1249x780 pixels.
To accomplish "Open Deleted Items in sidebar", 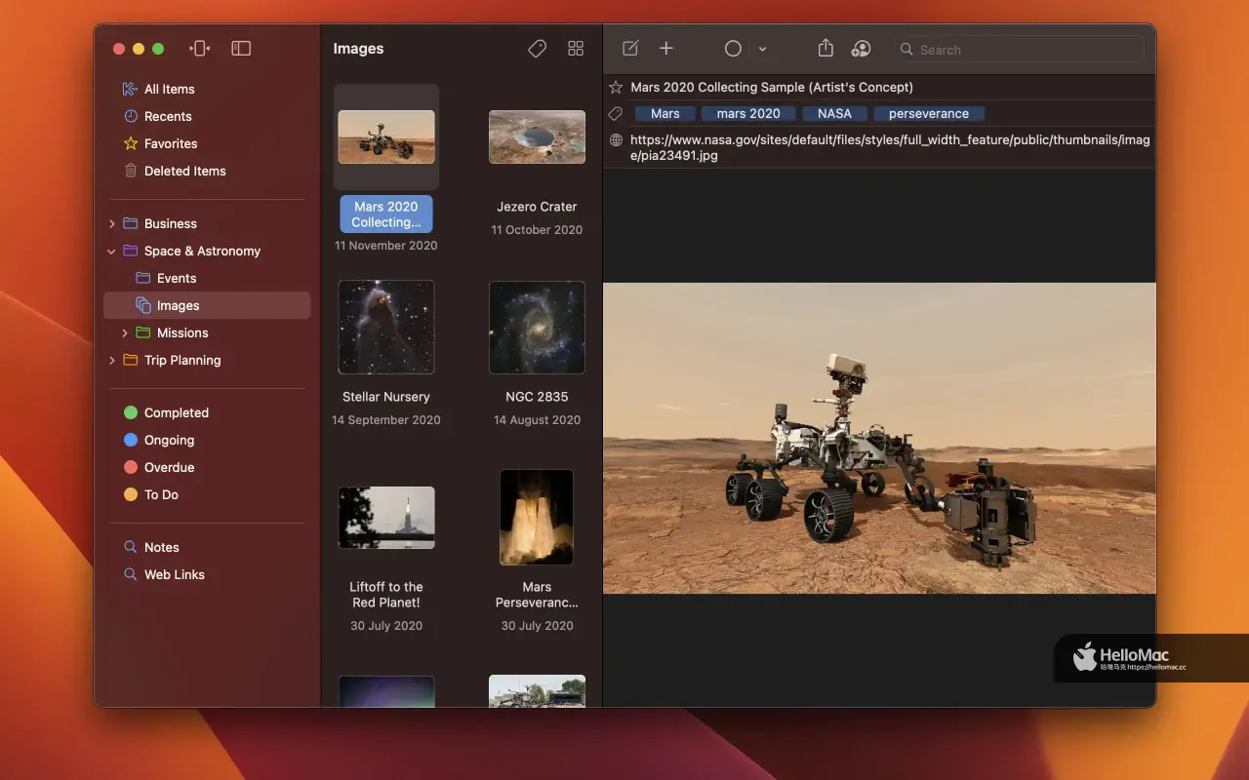I will 185,171.
